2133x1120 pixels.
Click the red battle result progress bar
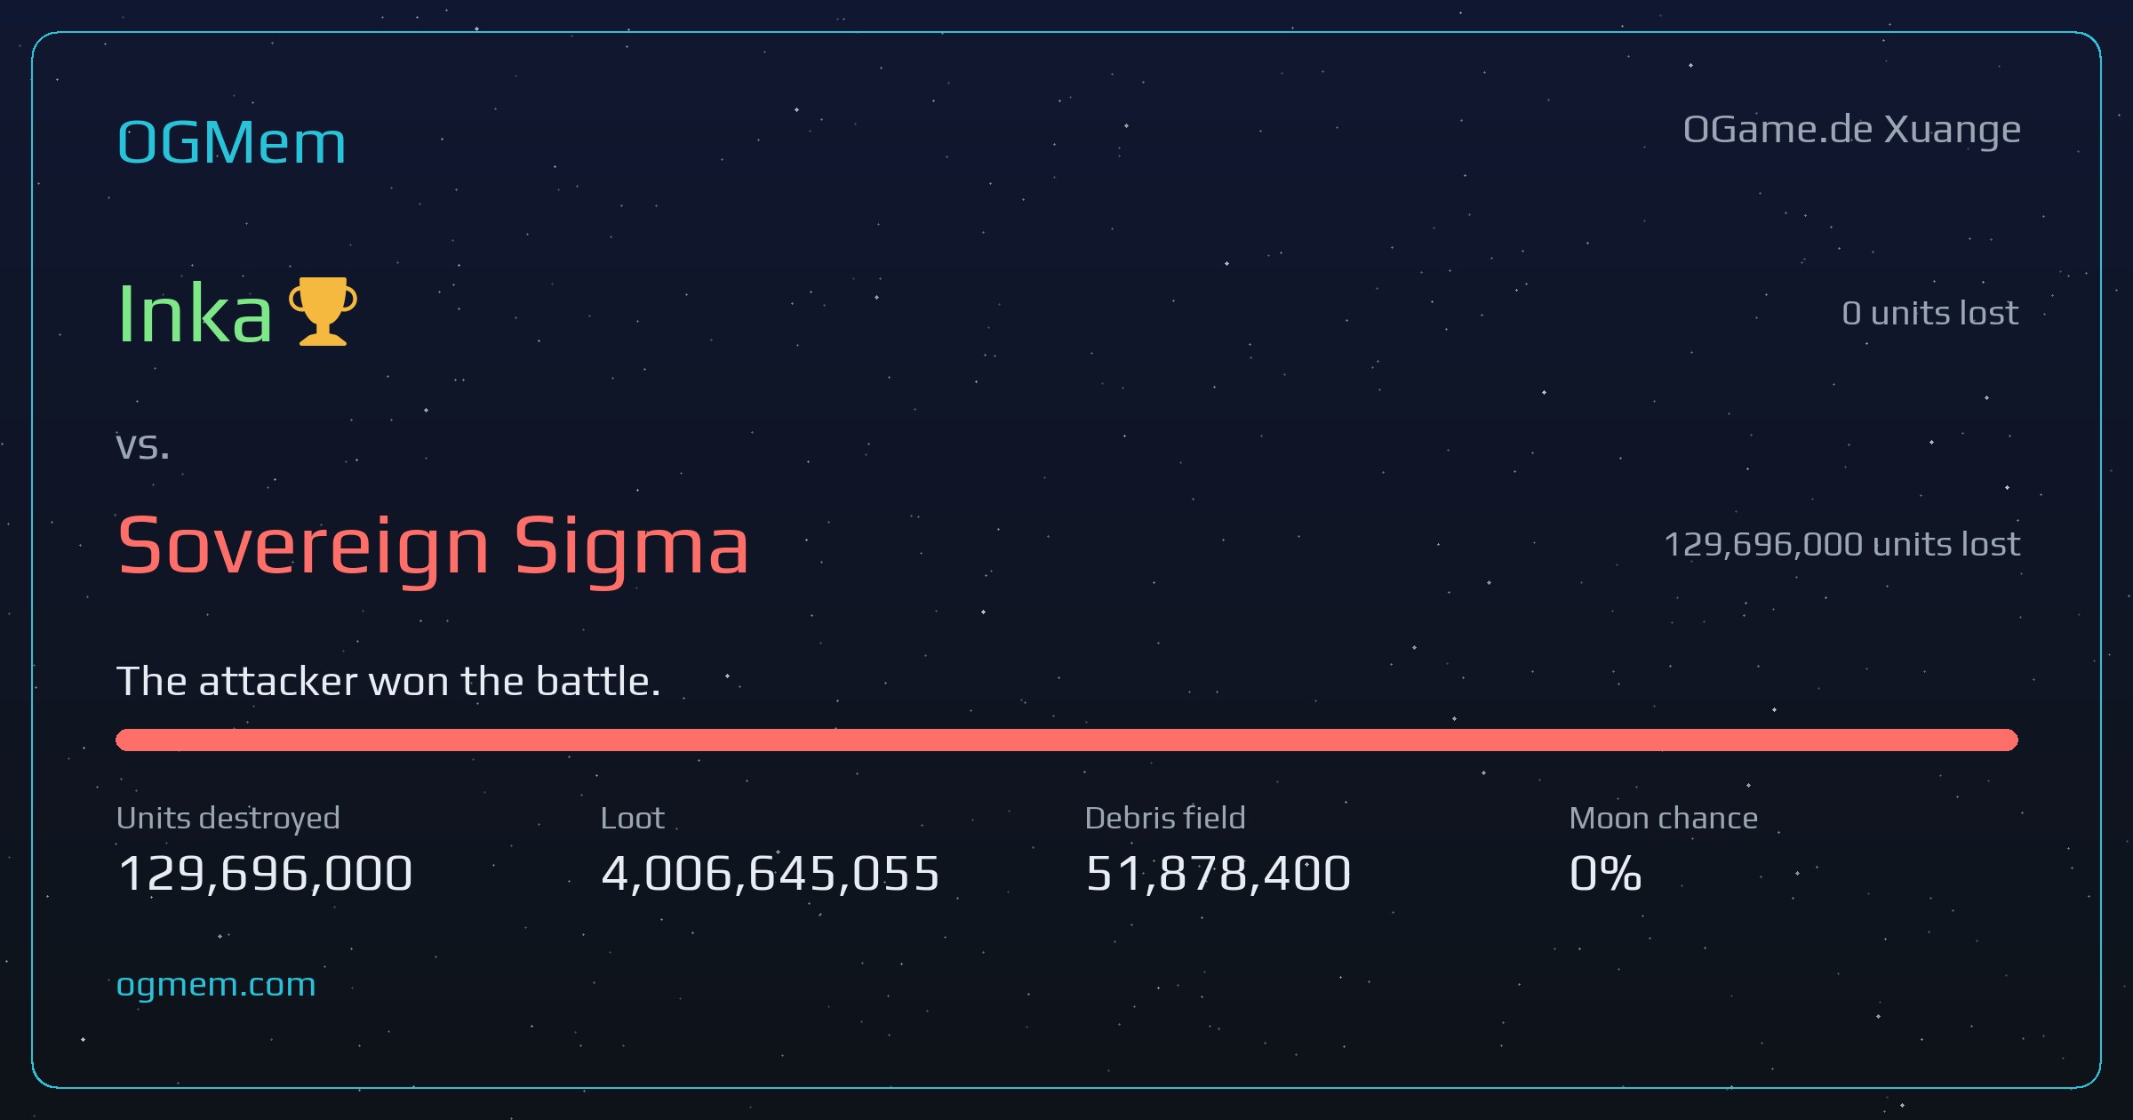point(1066,740)
